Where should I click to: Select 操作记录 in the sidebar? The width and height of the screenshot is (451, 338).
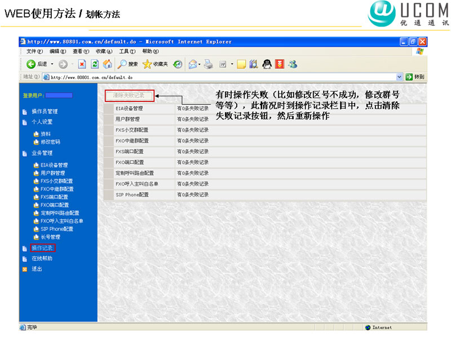(42, 248)
